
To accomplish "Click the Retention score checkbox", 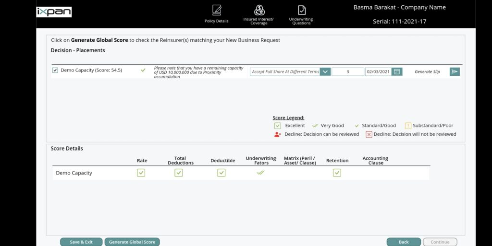I will click(337, 173).
